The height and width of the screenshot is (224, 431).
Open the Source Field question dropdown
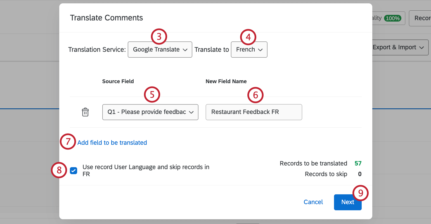(150, 112)
